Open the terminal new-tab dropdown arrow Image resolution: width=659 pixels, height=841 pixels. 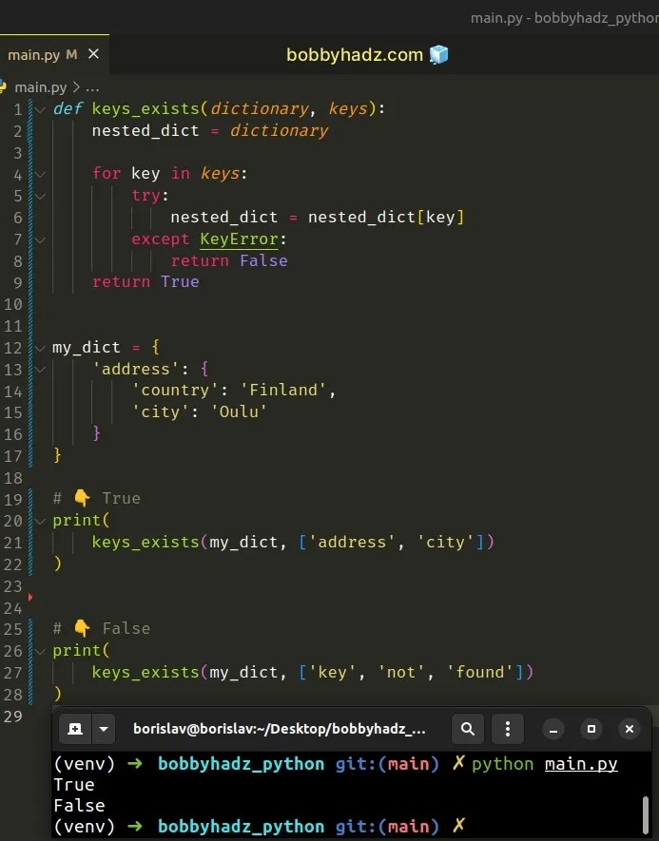pyautogui.click(x=104, y=728)
